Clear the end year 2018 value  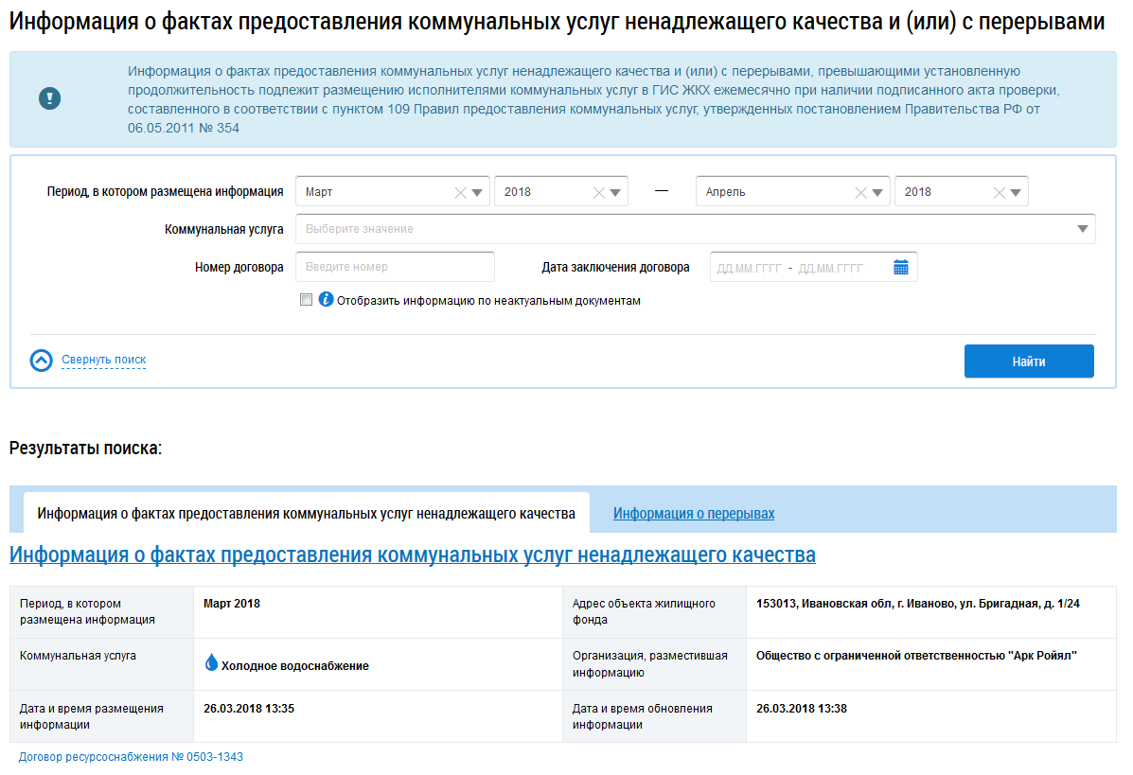[999, 192]
